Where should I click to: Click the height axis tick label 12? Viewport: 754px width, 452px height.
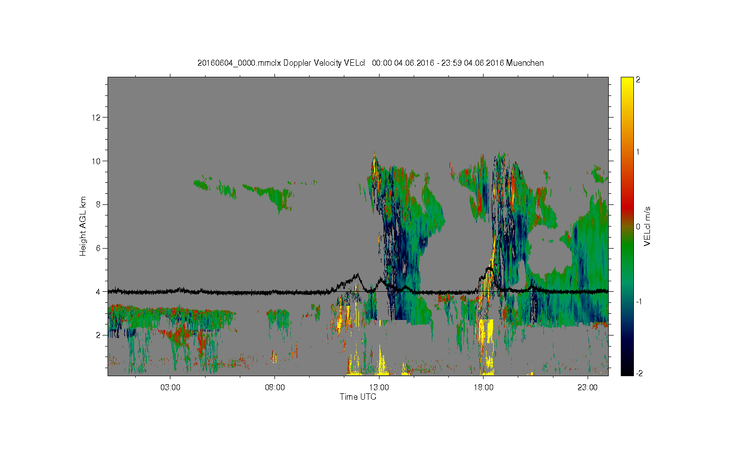[x=97, y=118]
